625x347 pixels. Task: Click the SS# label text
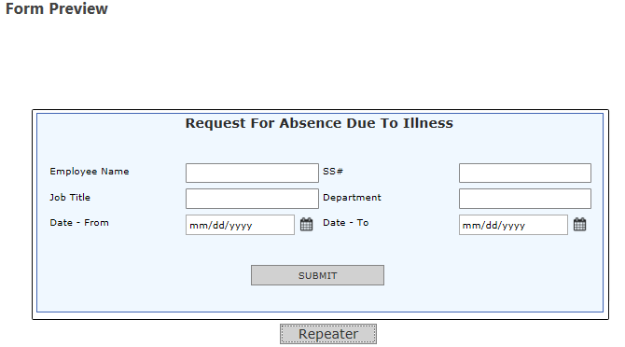pyautogui.click(x=333, y=172)
